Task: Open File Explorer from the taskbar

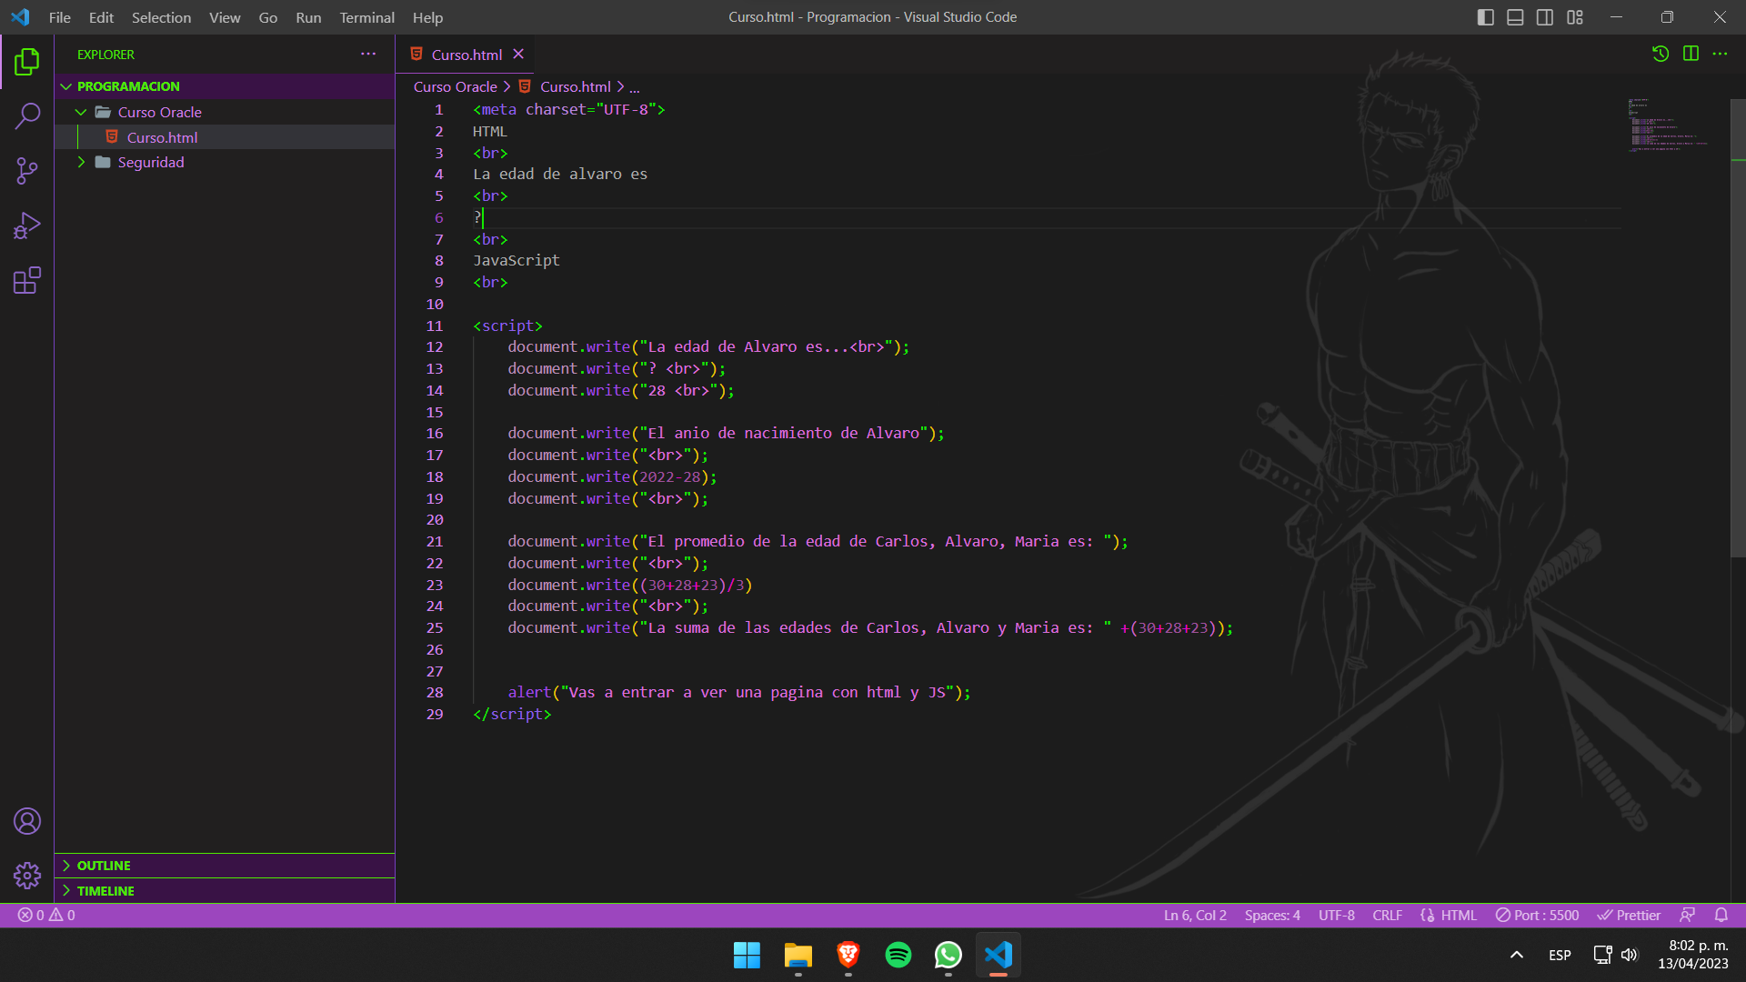Action: coord(798,955)
